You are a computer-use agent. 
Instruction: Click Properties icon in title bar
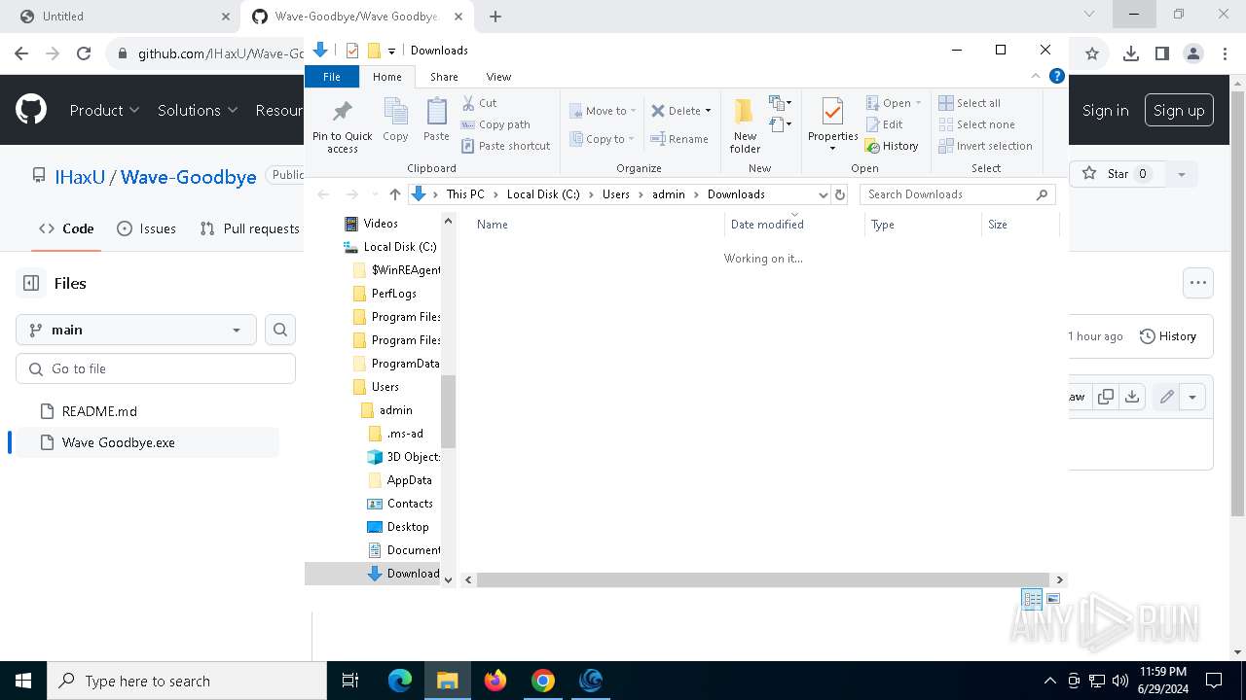(352, 51)
